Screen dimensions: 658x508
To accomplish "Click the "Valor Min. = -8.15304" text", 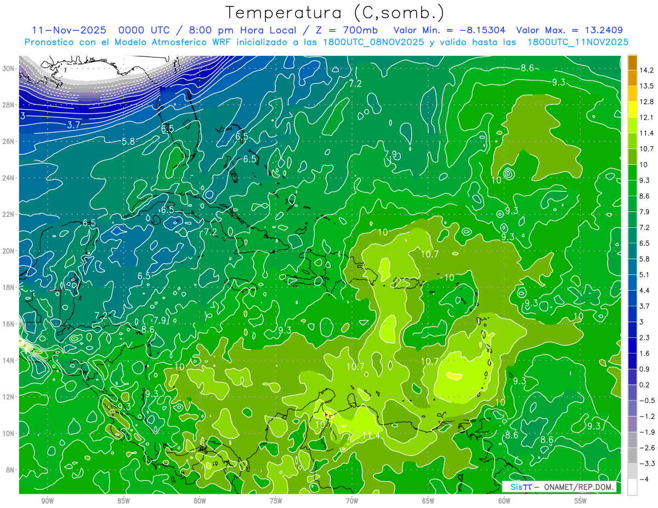I will 450,30.
